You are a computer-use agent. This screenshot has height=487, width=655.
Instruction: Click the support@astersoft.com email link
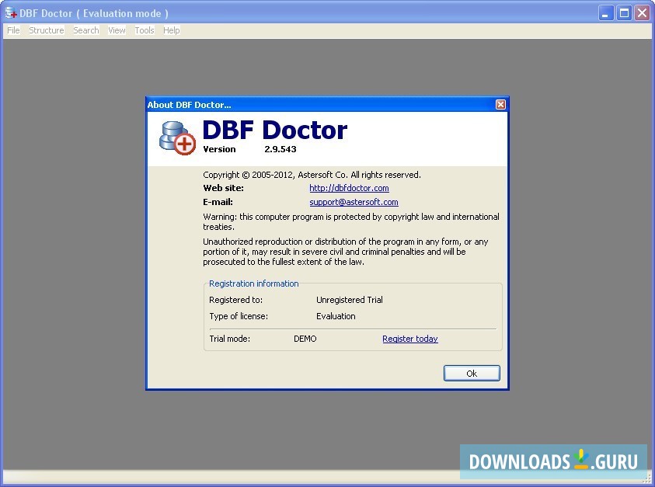[354, 202]
